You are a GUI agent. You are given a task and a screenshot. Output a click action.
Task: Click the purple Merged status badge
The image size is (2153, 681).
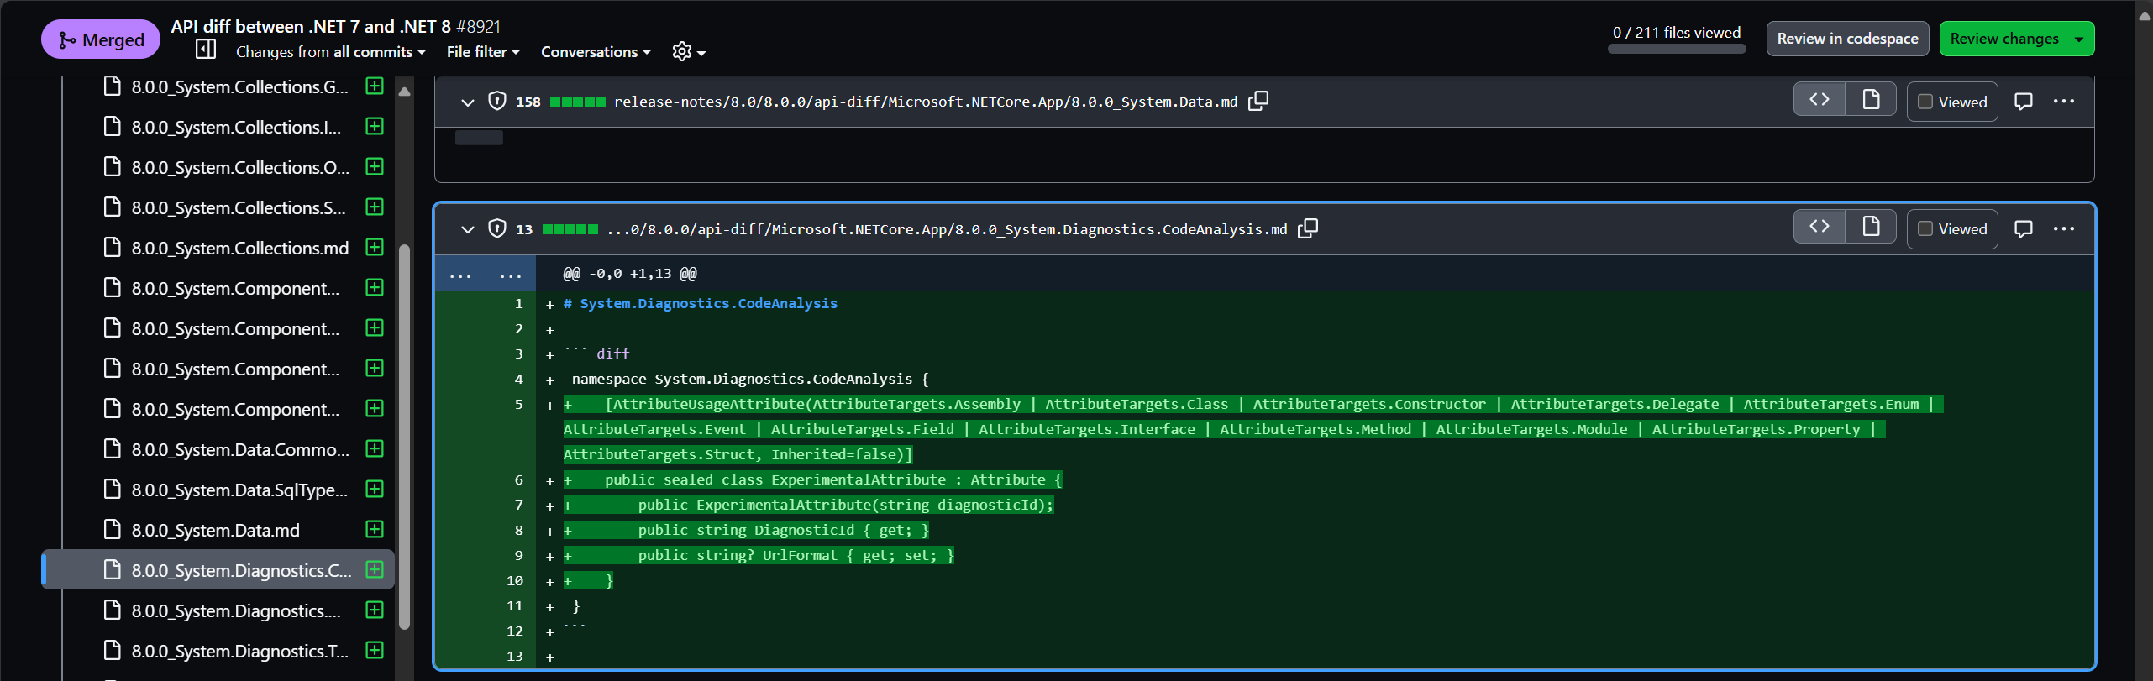(x=101, y=39)
